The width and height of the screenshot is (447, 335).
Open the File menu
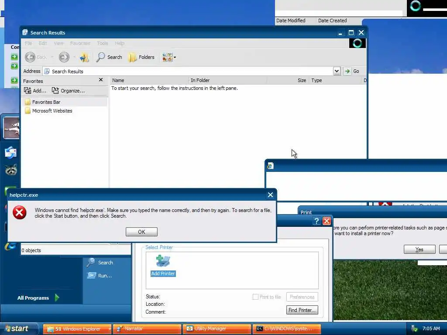click(28, 43)
